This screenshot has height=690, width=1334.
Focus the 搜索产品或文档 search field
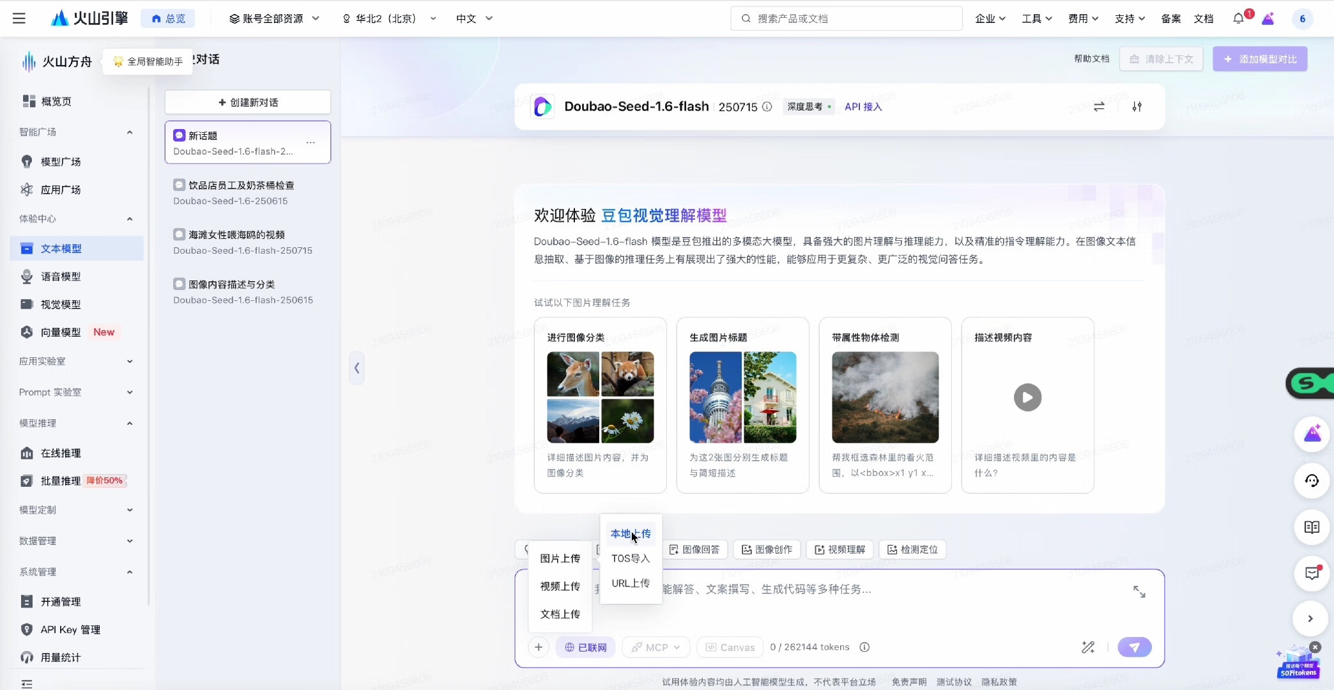[847, 19]
